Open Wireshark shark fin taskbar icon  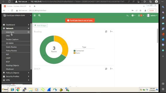[x=49, y=90]
